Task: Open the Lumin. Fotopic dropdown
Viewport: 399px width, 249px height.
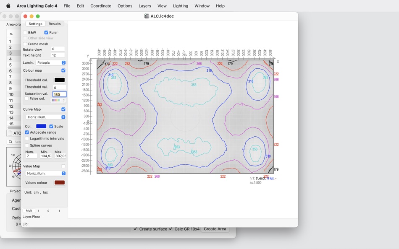Action: [x=51, y=62]
